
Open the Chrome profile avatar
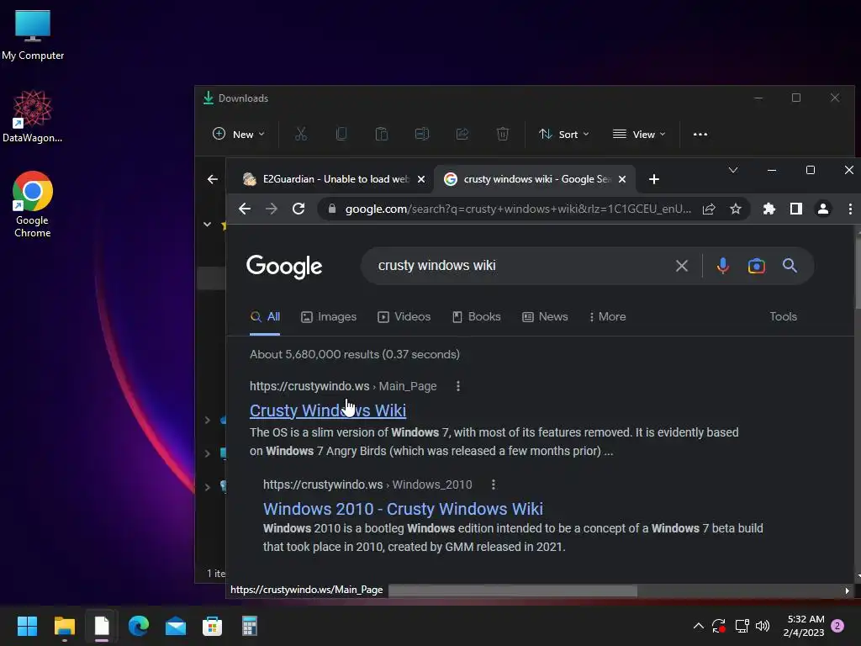click(x=823, y=209)
